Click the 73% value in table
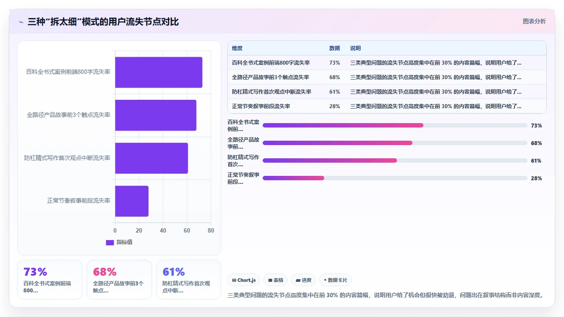Screen dimensions: 564x317 click(x=334, y=63)
